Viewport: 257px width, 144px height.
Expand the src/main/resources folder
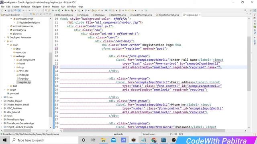tap(8, 26)
